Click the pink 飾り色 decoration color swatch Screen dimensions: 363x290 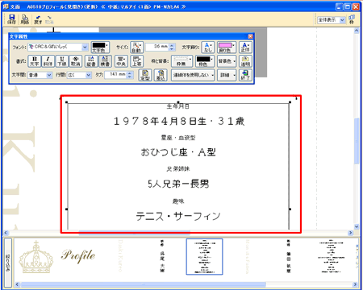tap(227, 48)
